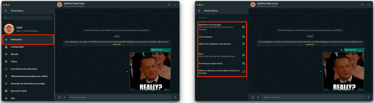Click the 'Geoff' profile name in Paramètres
Screen dimensions: 374x103
click(19, 28)
